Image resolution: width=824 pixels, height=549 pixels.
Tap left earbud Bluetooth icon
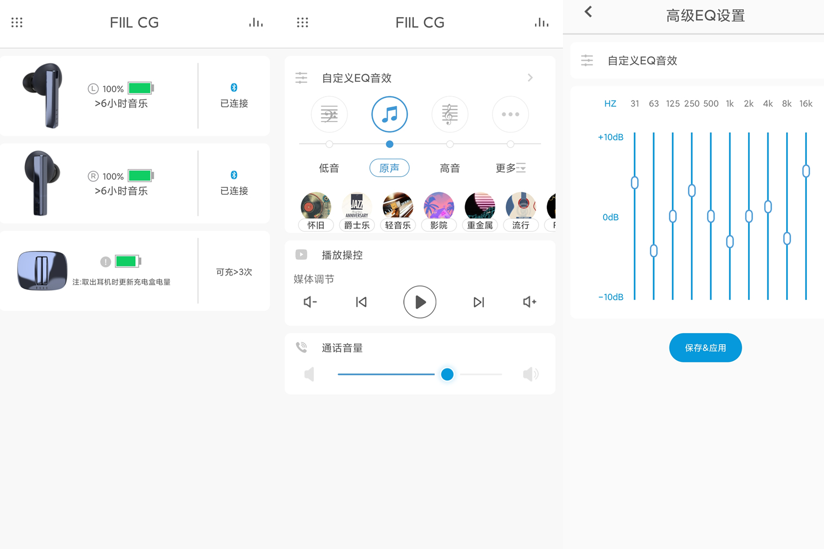point(234,88)
